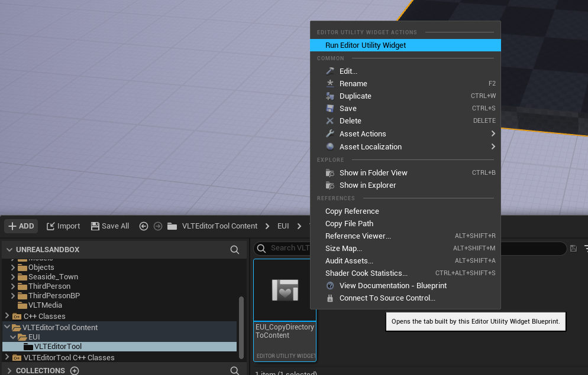Open Size Map... entry
Screen dimensions: 588x375
[x=405, y=248]
